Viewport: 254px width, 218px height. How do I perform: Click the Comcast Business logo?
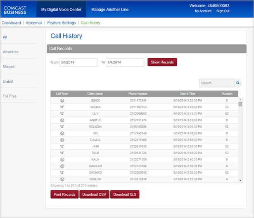(x=15, y=10)
